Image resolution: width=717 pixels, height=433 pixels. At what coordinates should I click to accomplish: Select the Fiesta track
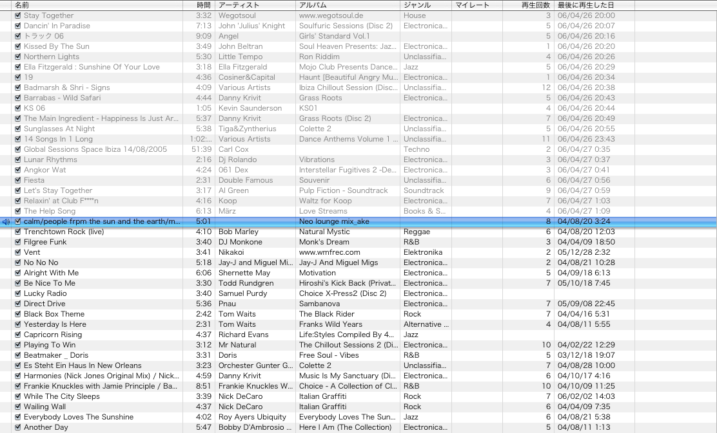(34, 180)
